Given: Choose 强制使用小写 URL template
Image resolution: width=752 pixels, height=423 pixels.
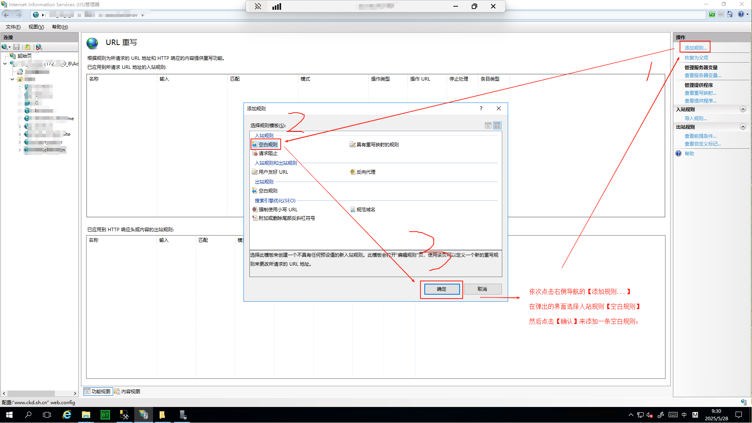Looking at the screenshot, I should (278, 210).
